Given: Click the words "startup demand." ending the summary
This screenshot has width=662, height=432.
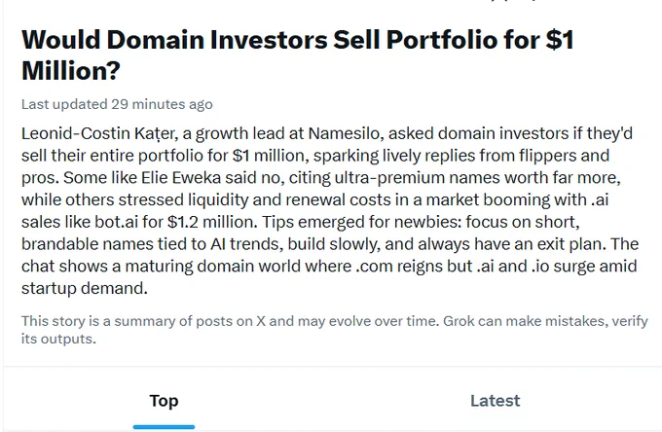Looking at the screenshot, I should (x=85, y=289).
